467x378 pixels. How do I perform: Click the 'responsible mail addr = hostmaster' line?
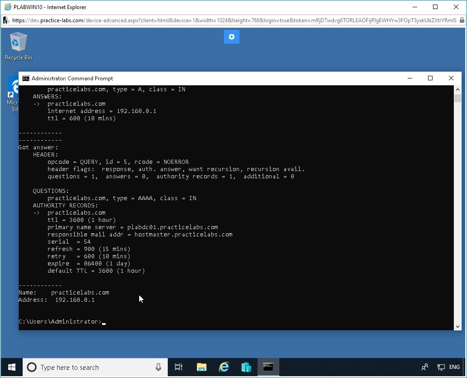(140, 234)
